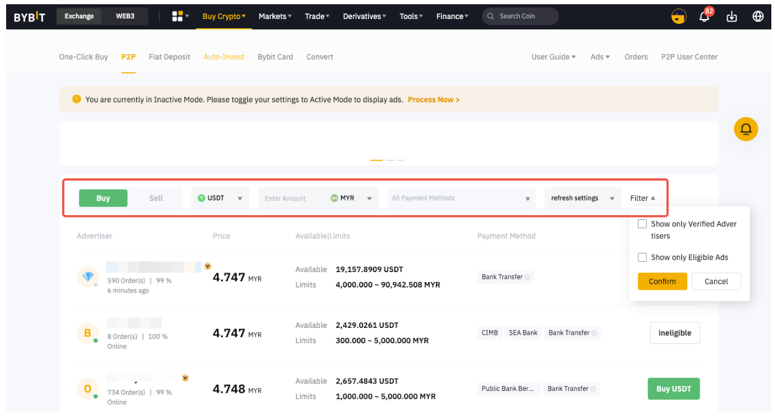Click the info icon beside first Bank Transfer
The height and width of the screenshot is (418, 775).
(527, 277)
